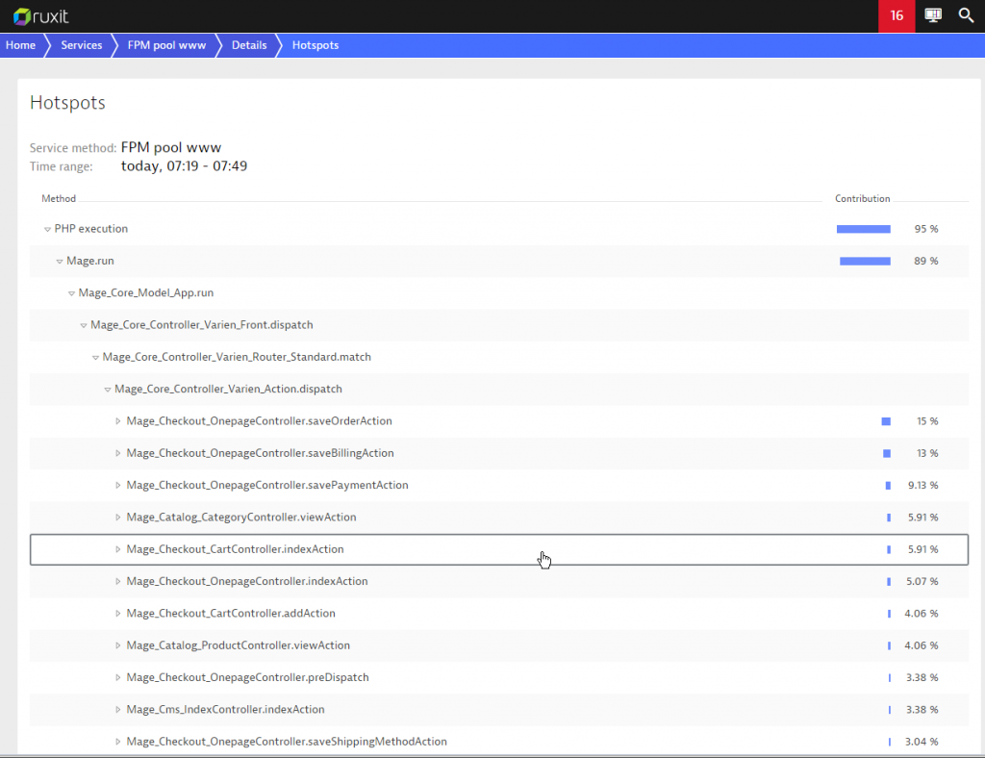This screenshot has width=985, height=758.
Task: Go back to Details breadcrumb
Action: tap(249, 45)
